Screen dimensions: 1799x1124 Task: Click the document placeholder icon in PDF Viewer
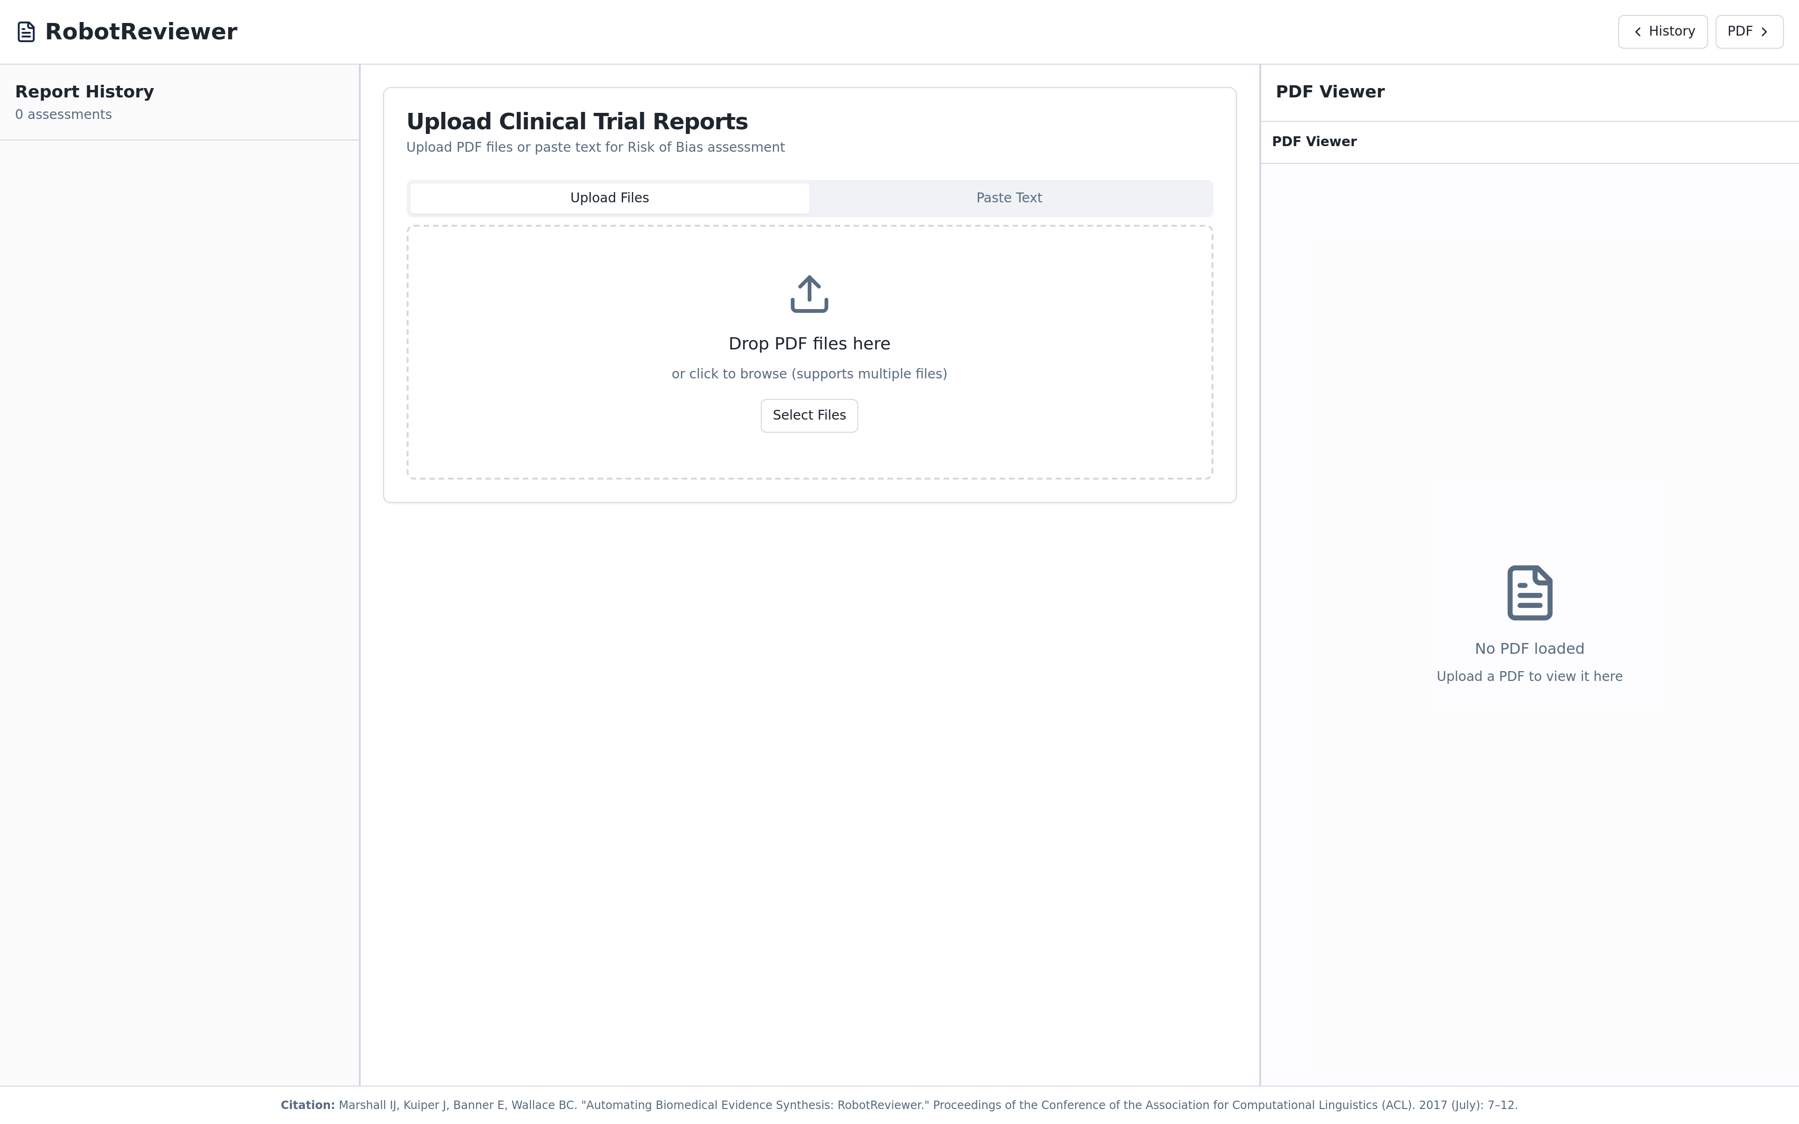pyautogui.click(x=1529, y=592)
